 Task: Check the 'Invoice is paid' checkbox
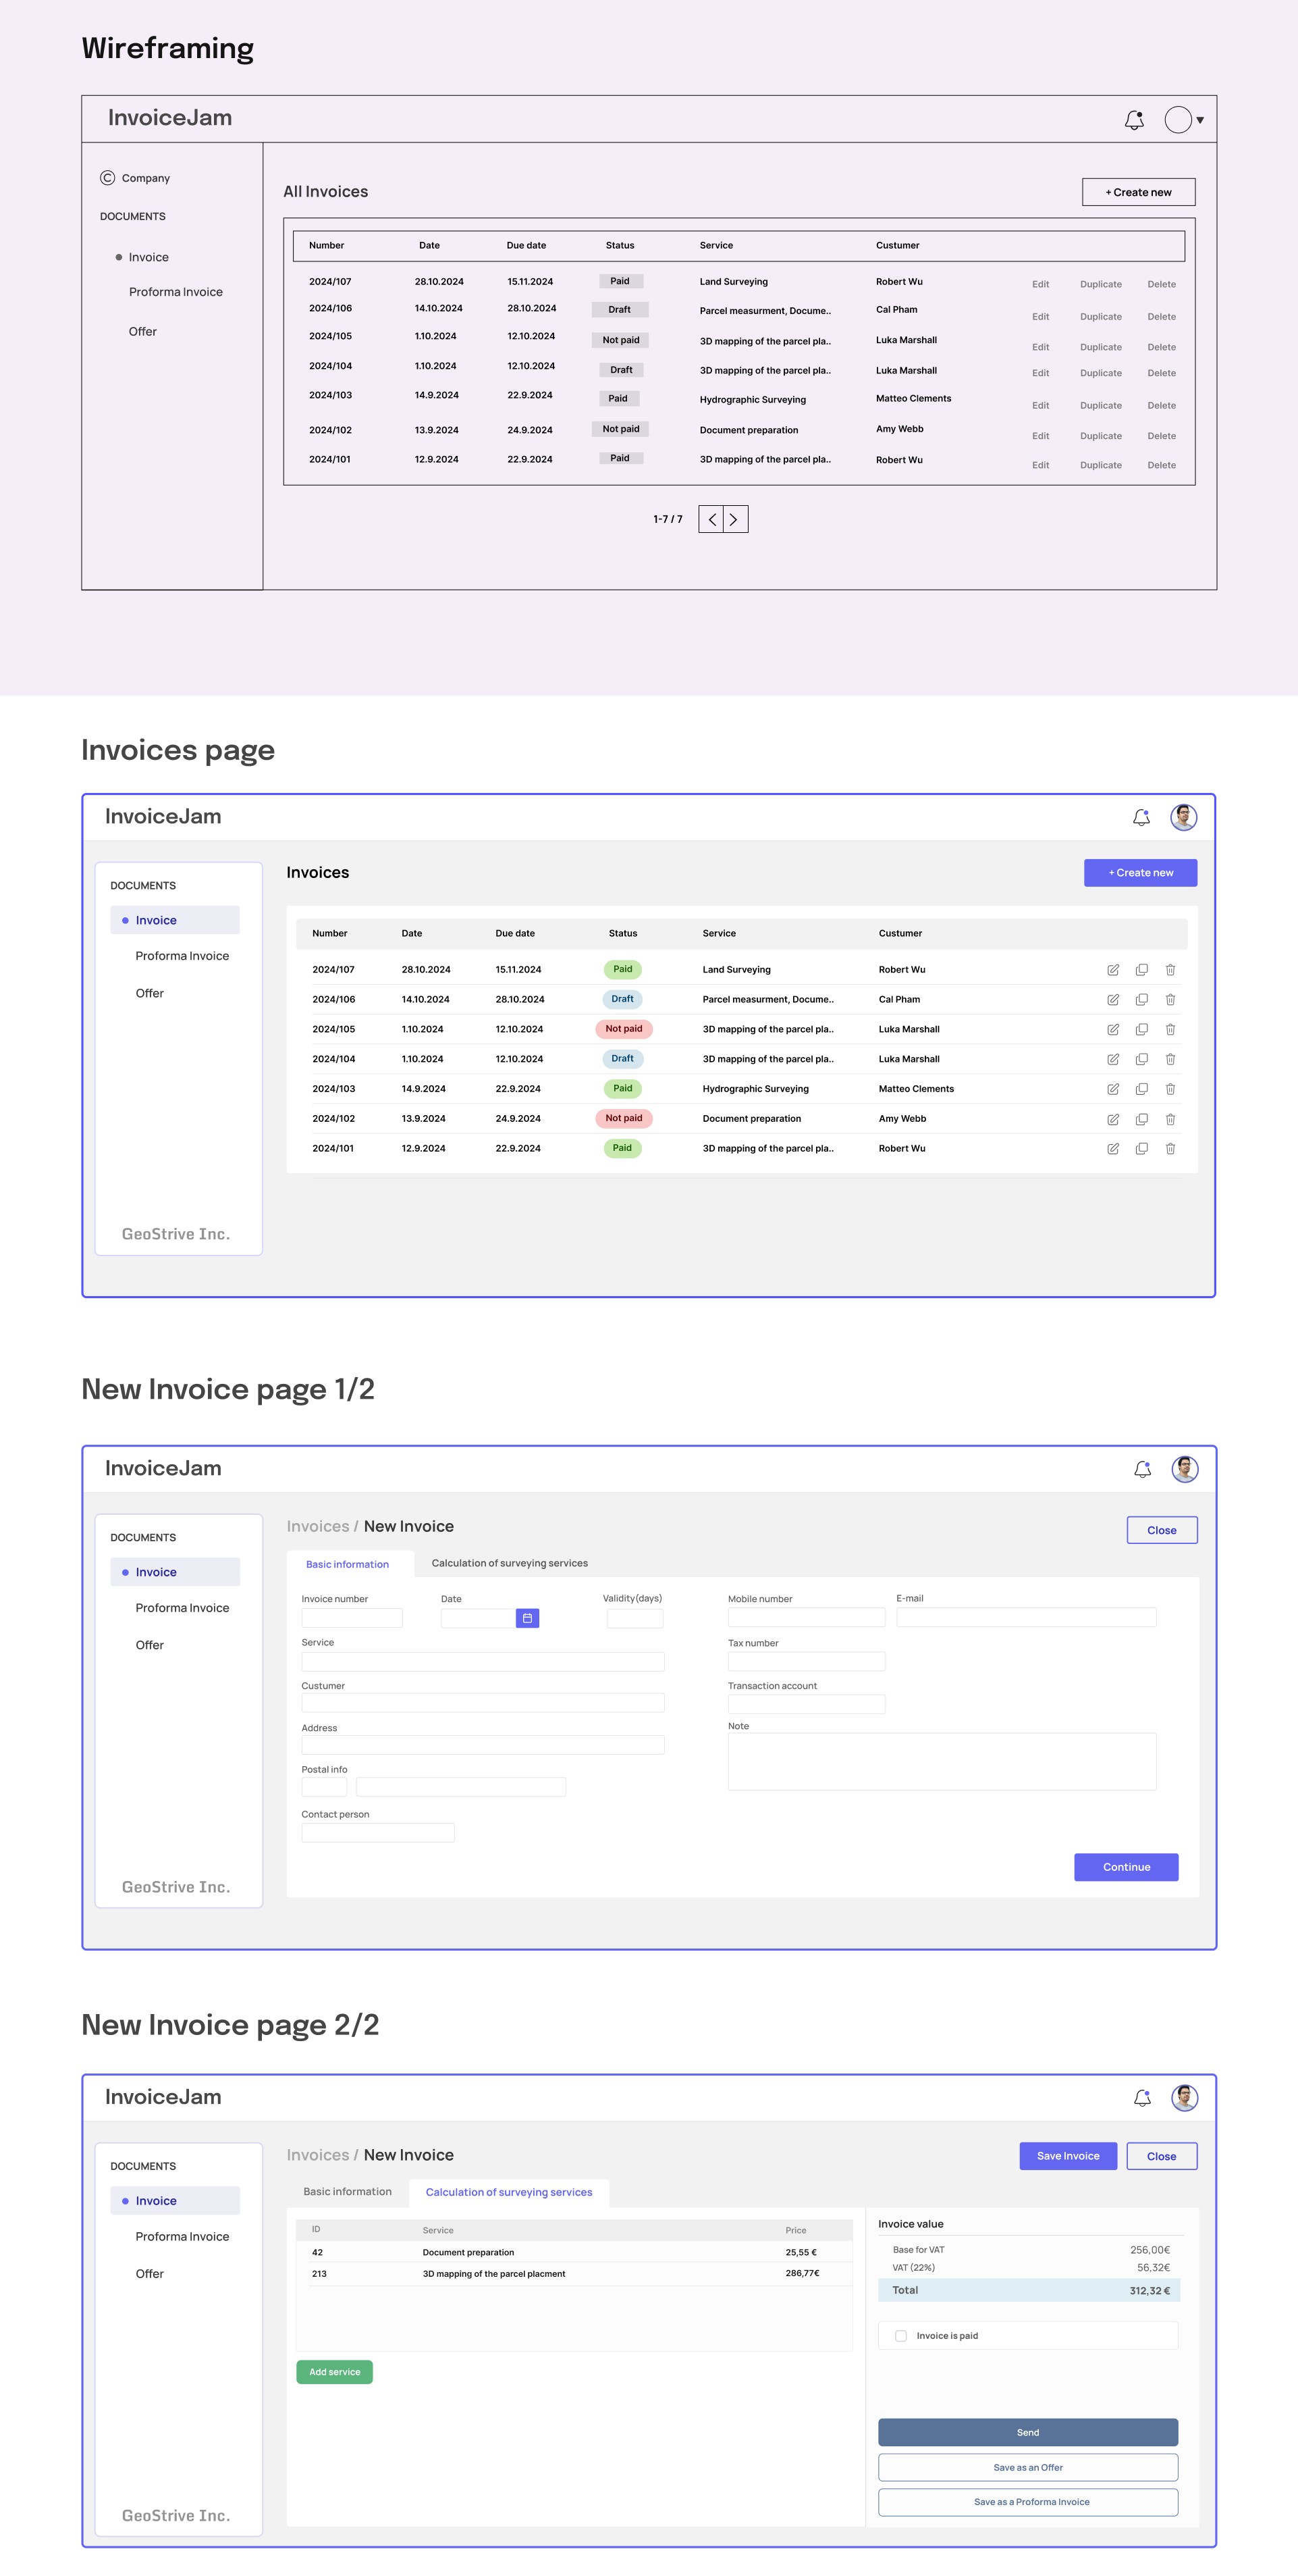coord(901,2336)
